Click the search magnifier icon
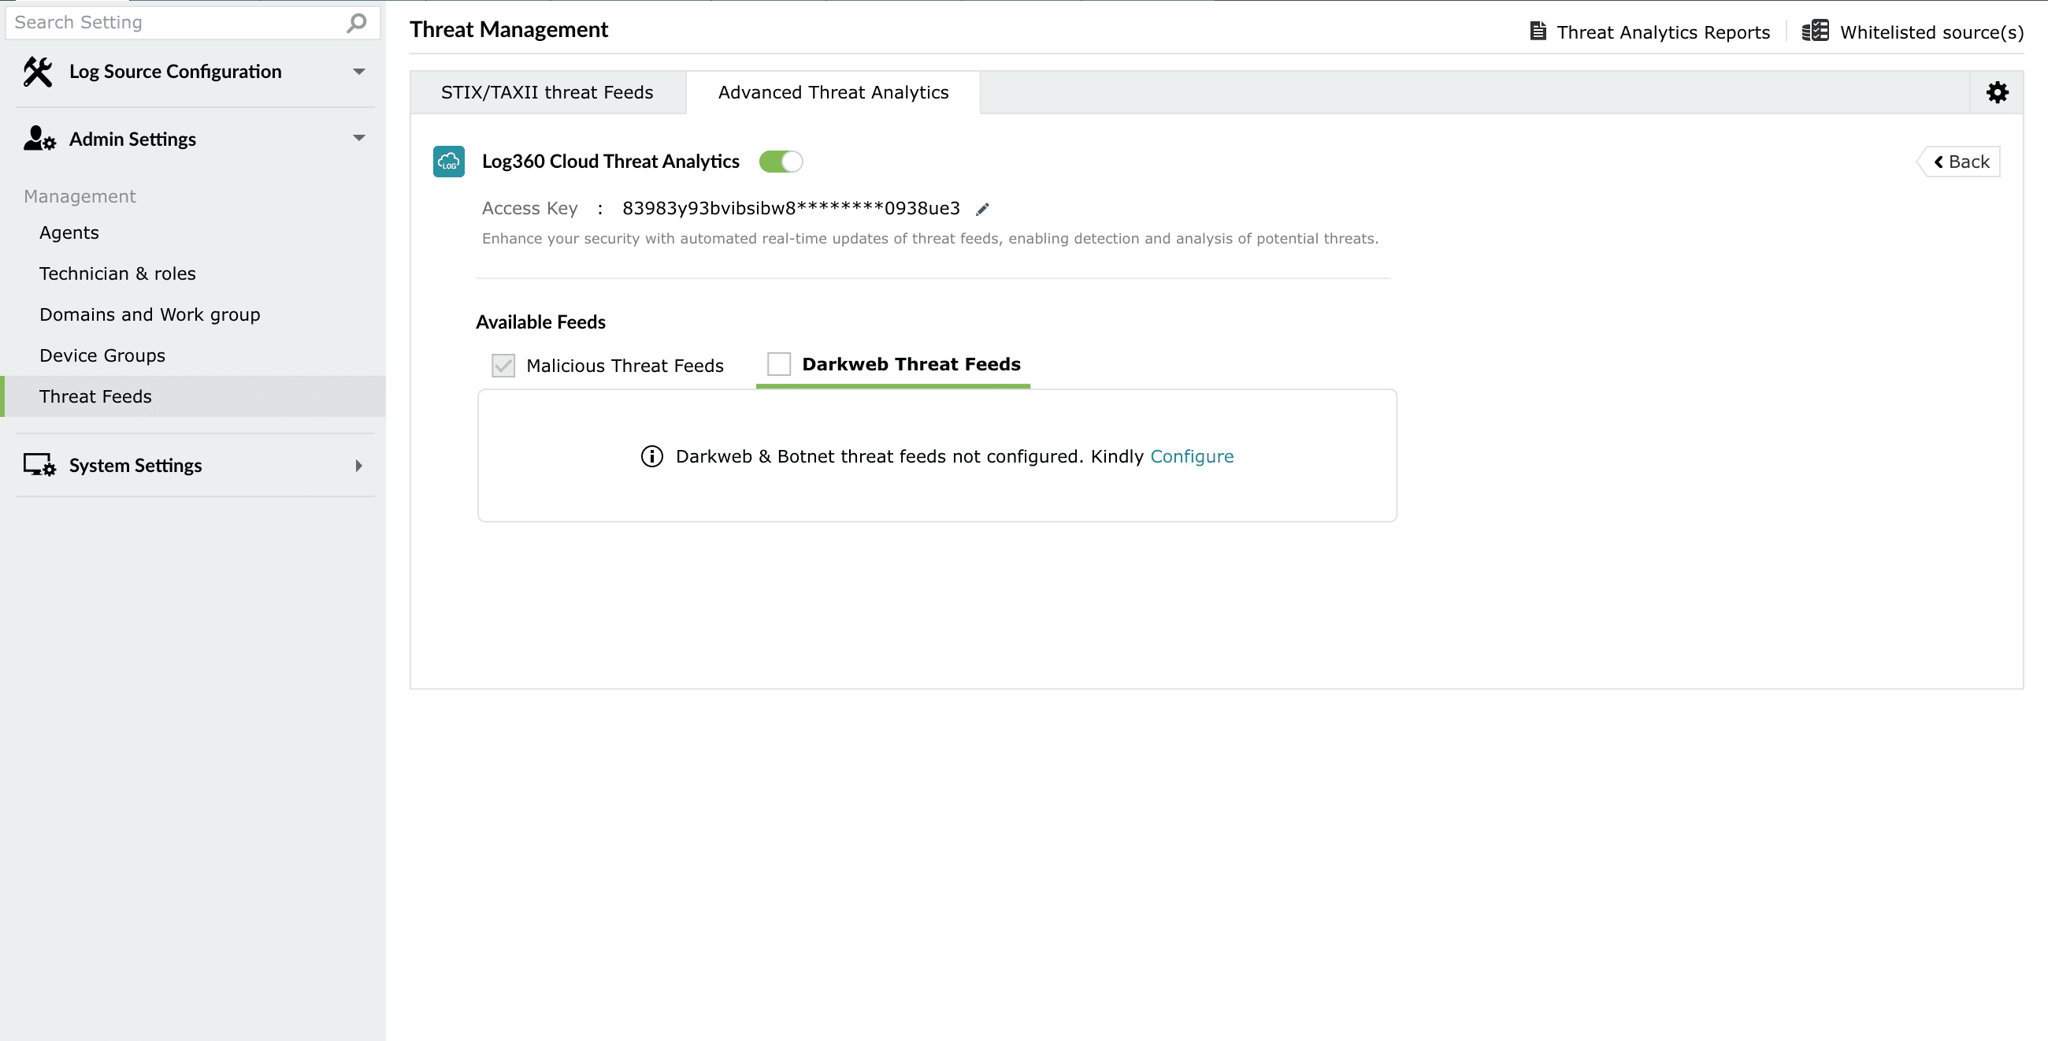 click(356, 22)
